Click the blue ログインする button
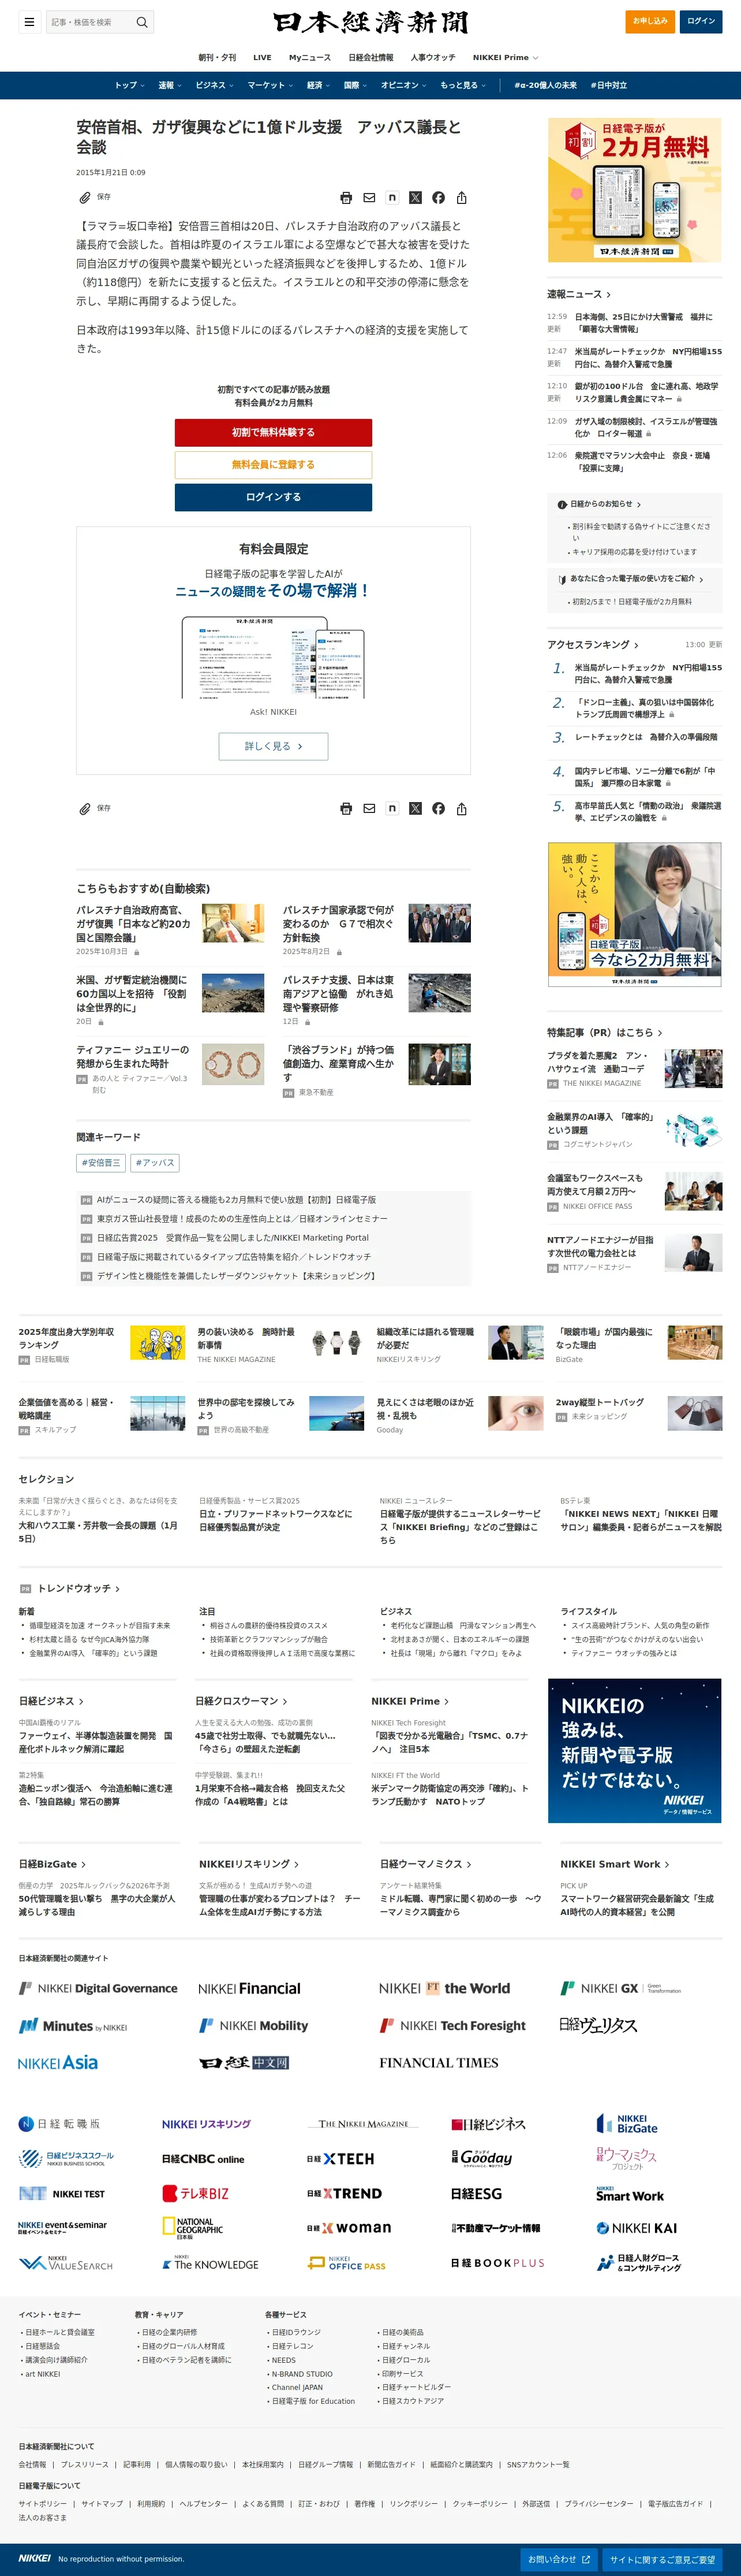The image size is (741, 2576). [x=274, y=497]
